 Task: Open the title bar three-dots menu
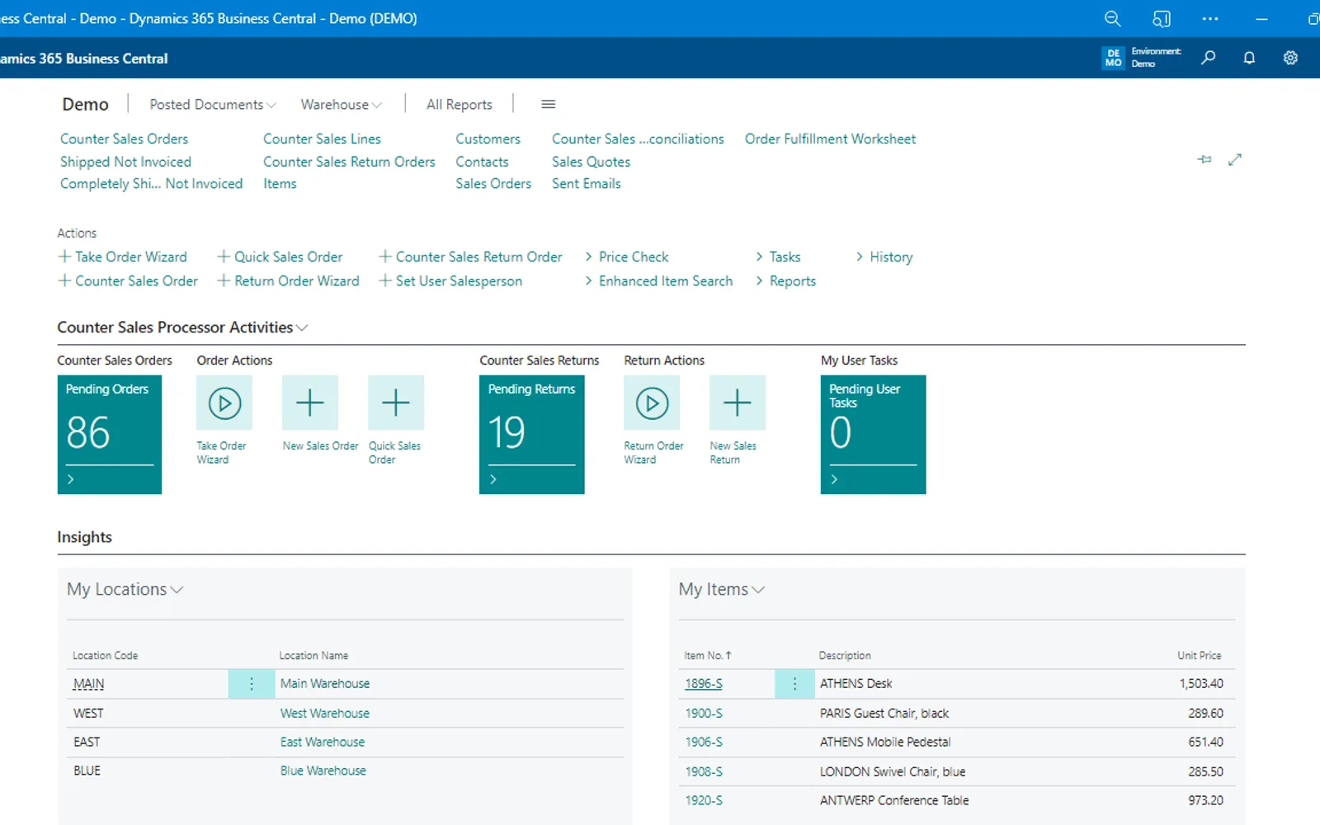pos(1209,18)
